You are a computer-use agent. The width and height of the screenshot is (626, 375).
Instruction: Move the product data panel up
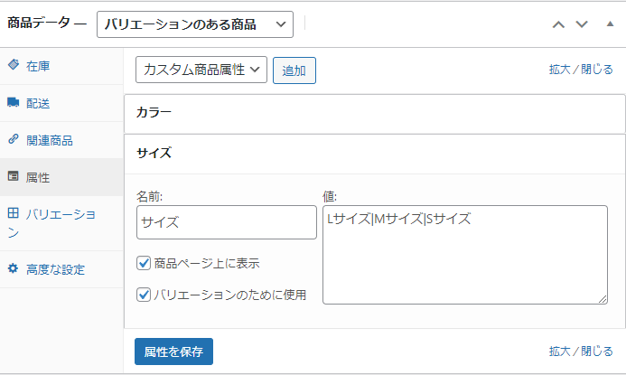click(558, 24)
